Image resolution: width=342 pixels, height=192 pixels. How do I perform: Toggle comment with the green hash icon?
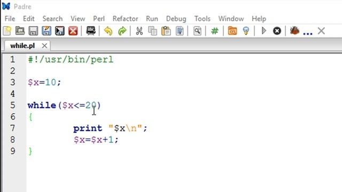click(x=215, y=31)
